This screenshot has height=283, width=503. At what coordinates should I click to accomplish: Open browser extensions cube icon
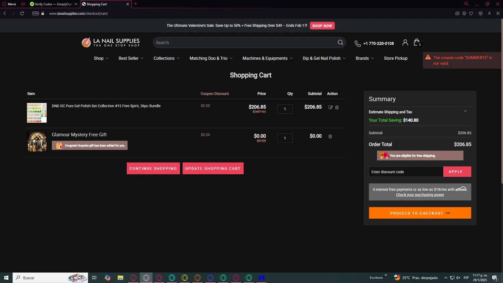click(481, 13)
